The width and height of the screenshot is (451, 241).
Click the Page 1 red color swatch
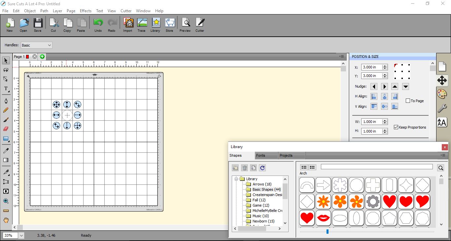pos(27,57)
